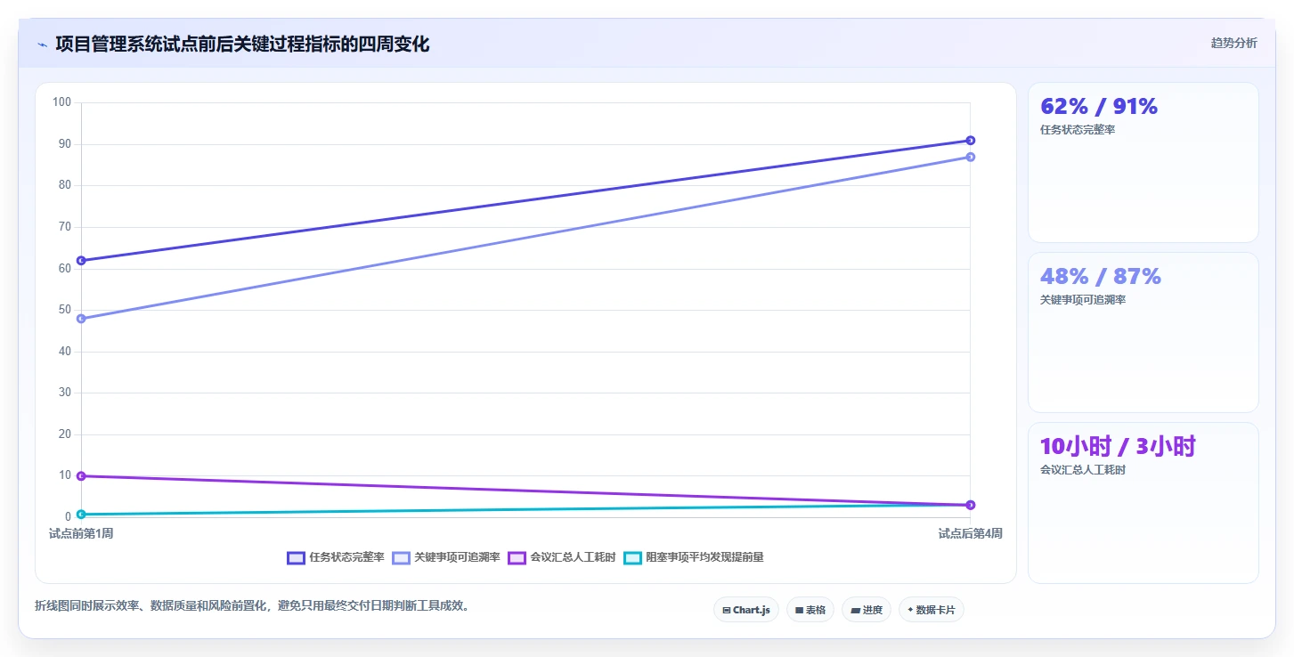The image size is (1294, 657).
Task: Toggle the 会议汇总人工耗时 legend item
Action: [x=562, y=557]
